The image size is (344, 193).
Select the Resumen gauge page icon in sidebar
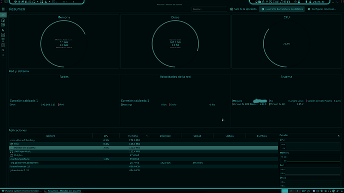click(x=3, y=15)
